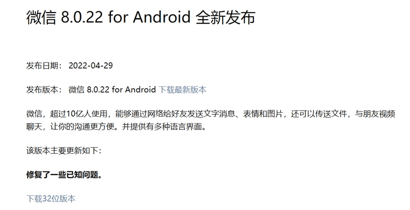Open the 下载32位版本 download link
410x210 pixels.
(x=50, y=199)
